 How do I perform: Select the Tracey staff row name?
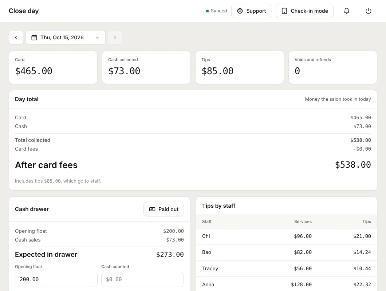[210, 268]
